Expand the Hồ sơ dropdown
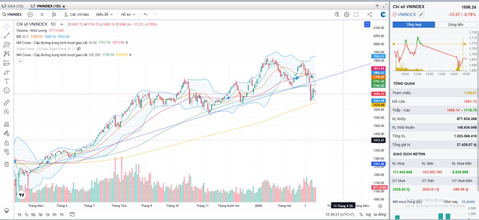This screenshot has height=220, width=479. 128,14
